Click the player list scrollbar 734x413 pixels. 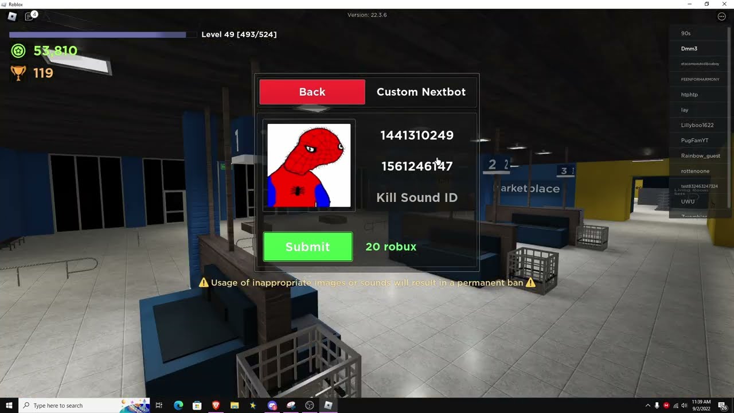tap(730, 116)
